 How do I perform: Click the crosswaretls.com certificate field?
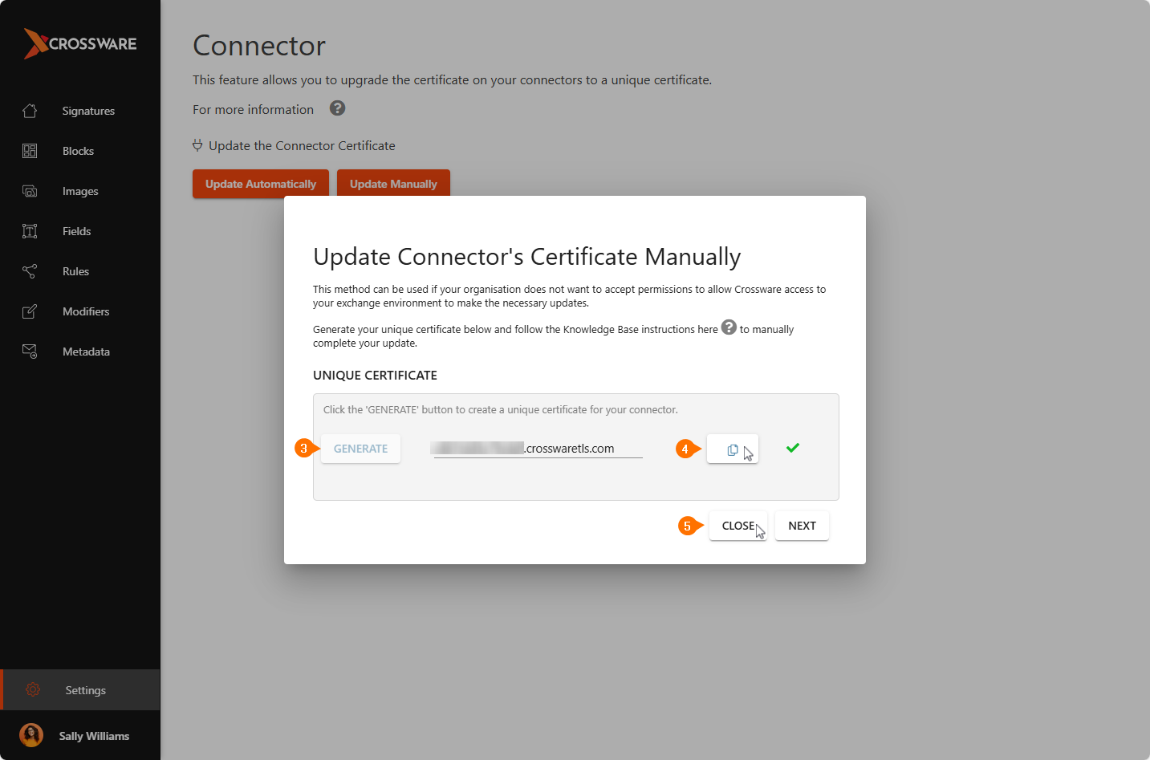[538, 449]
